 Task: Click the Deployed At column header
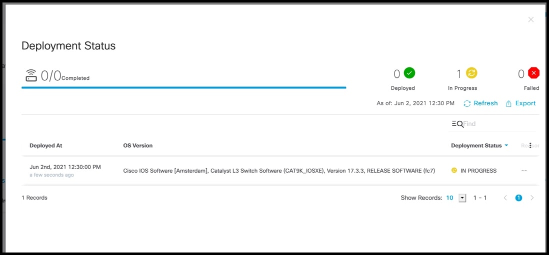(x=46, y=145)
